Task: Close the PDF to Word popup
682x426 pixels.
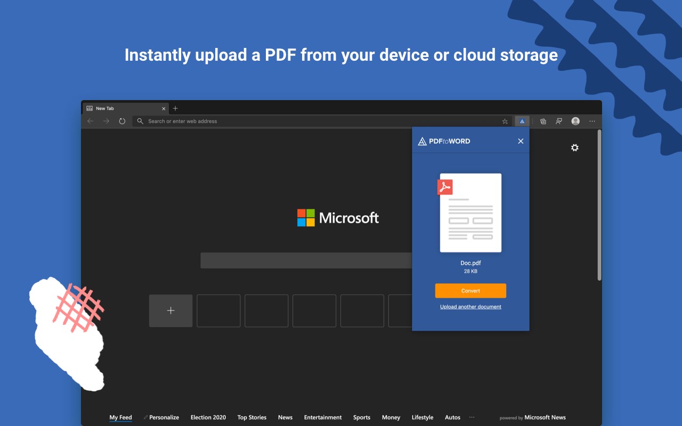Action: (x=521, y=141)
